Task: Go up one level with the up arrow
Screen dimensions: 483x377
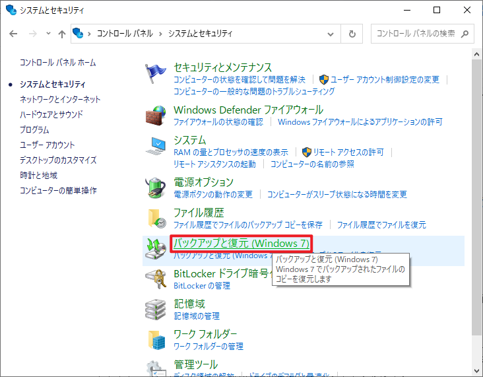Action: click(62, 34)
